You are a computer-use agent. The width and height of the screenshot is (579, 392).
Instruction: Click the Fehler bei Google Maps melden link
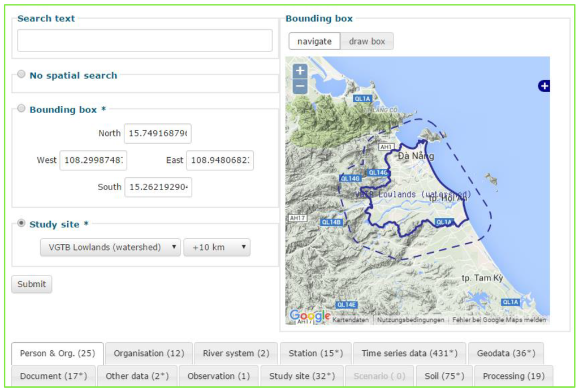coord(499,320)
